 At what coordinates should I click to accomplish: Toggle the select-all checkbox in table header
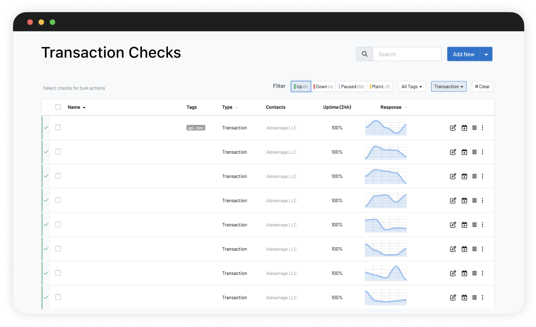tap(58, 107)
